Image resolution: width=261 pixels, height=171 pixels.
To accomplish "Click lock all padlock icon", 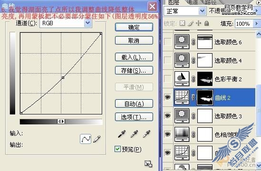I will coord(207,23).
